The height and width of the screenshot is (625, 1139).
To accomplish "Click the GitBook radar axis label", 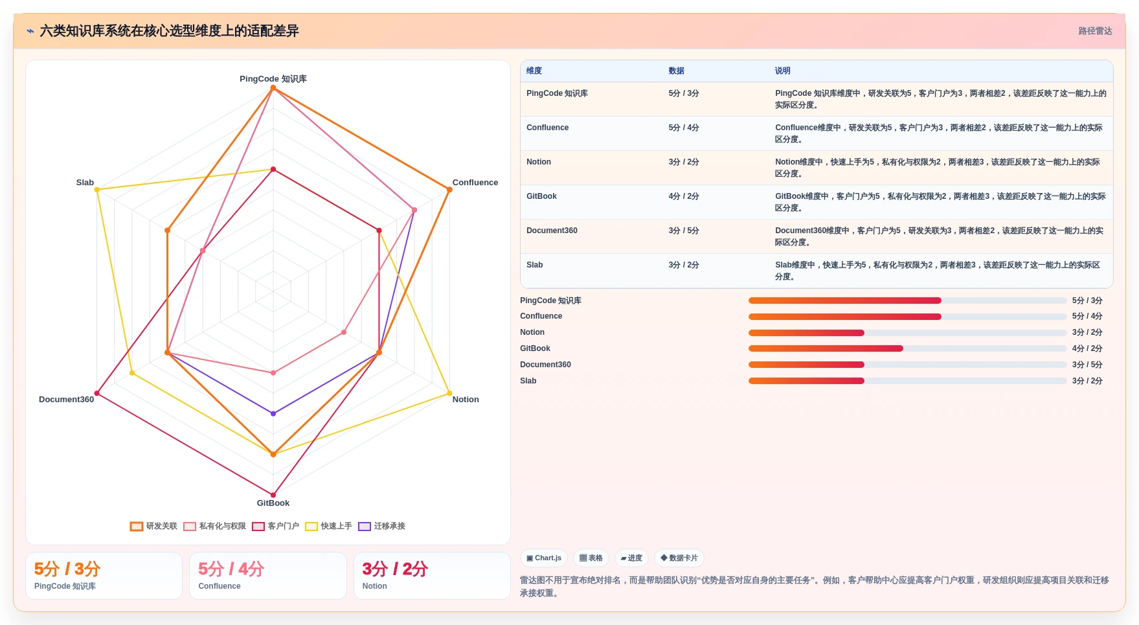I will pos(273,503).
